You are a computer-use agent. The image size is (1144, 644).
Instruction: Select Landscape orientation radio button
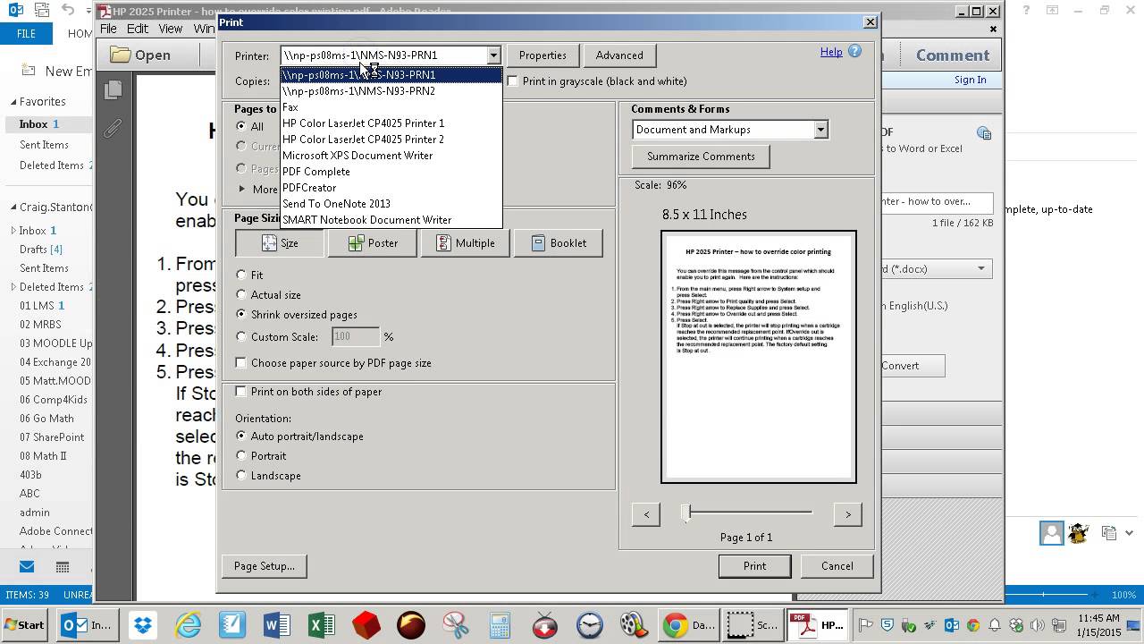[241, 475]
